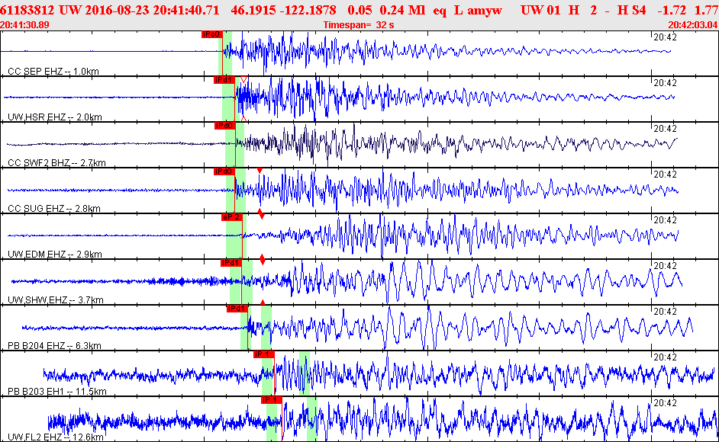Select the iPd0 pick flag on SWF2 trace
This screenshot has height=442, width=719.
click(224, 126)
